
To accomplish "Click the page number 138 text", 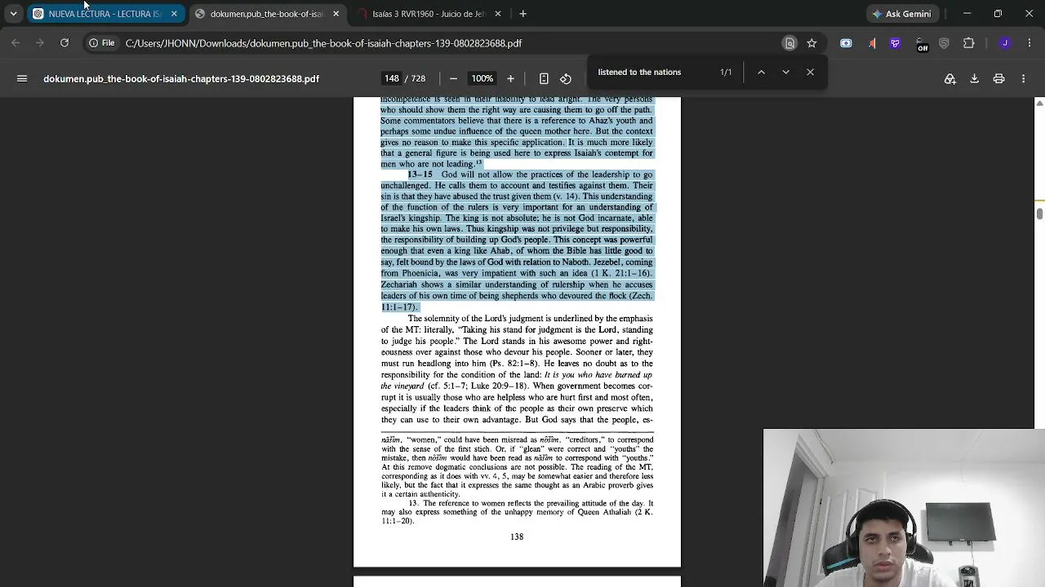I will (x=517, y=536).
